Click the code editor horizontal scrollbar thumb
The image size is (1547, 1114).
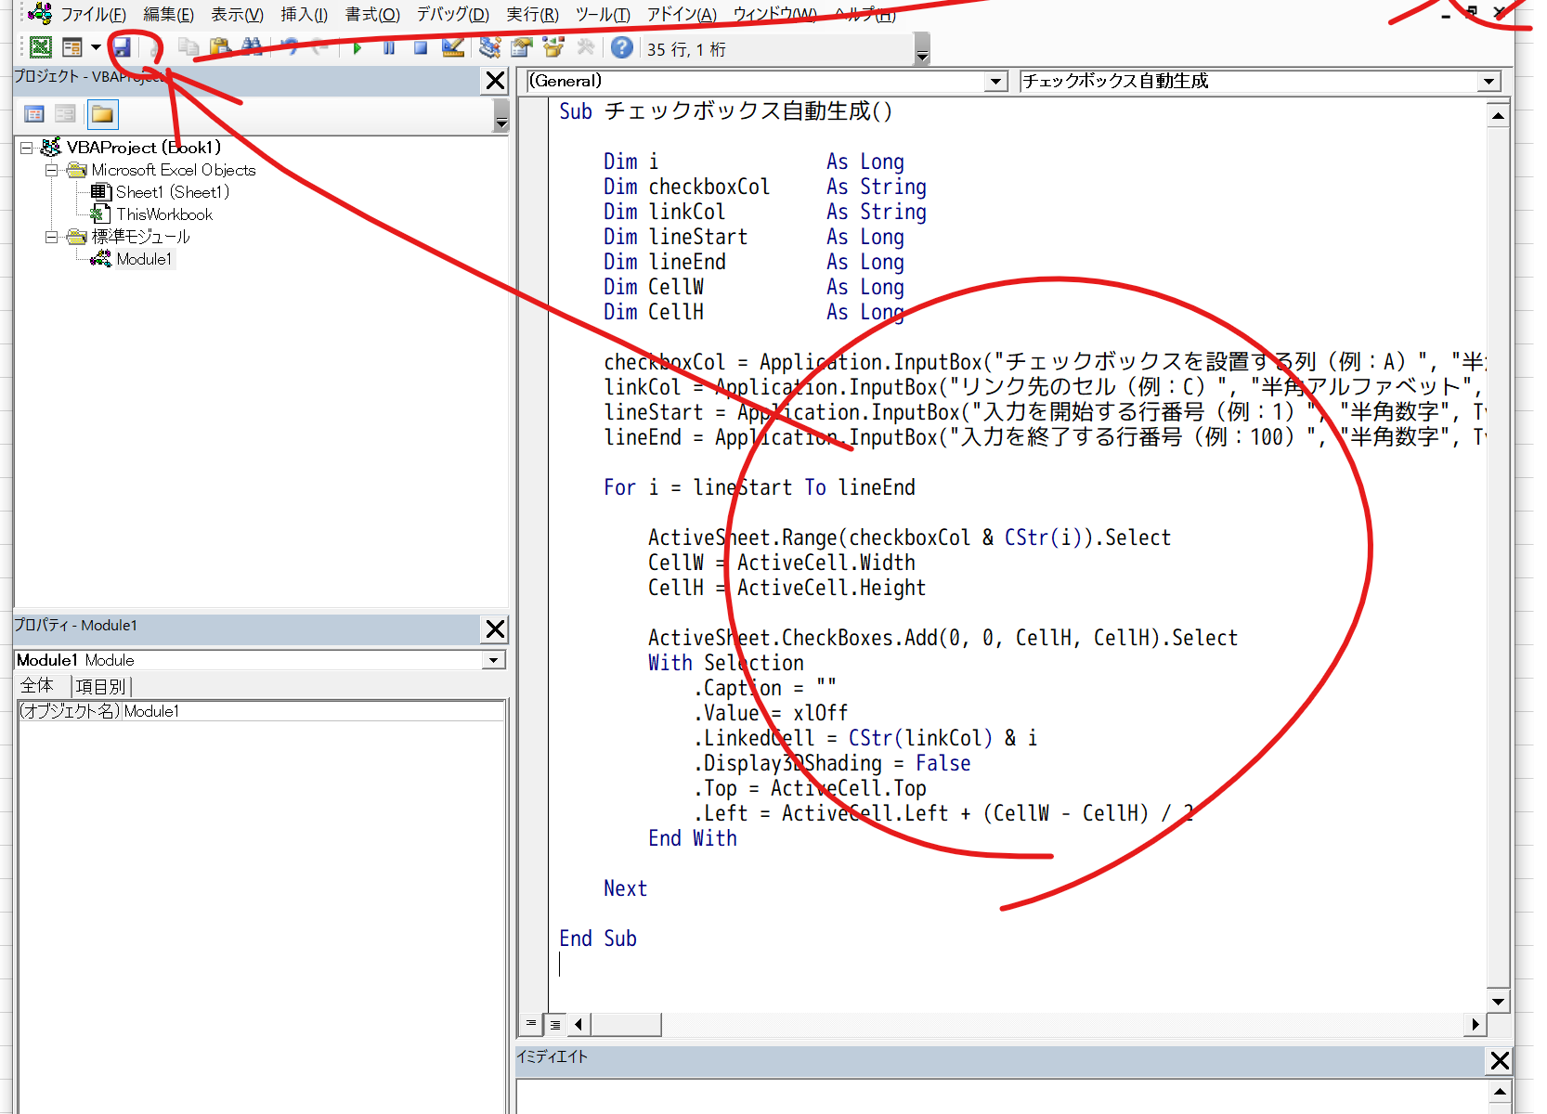coord(626,1024)
